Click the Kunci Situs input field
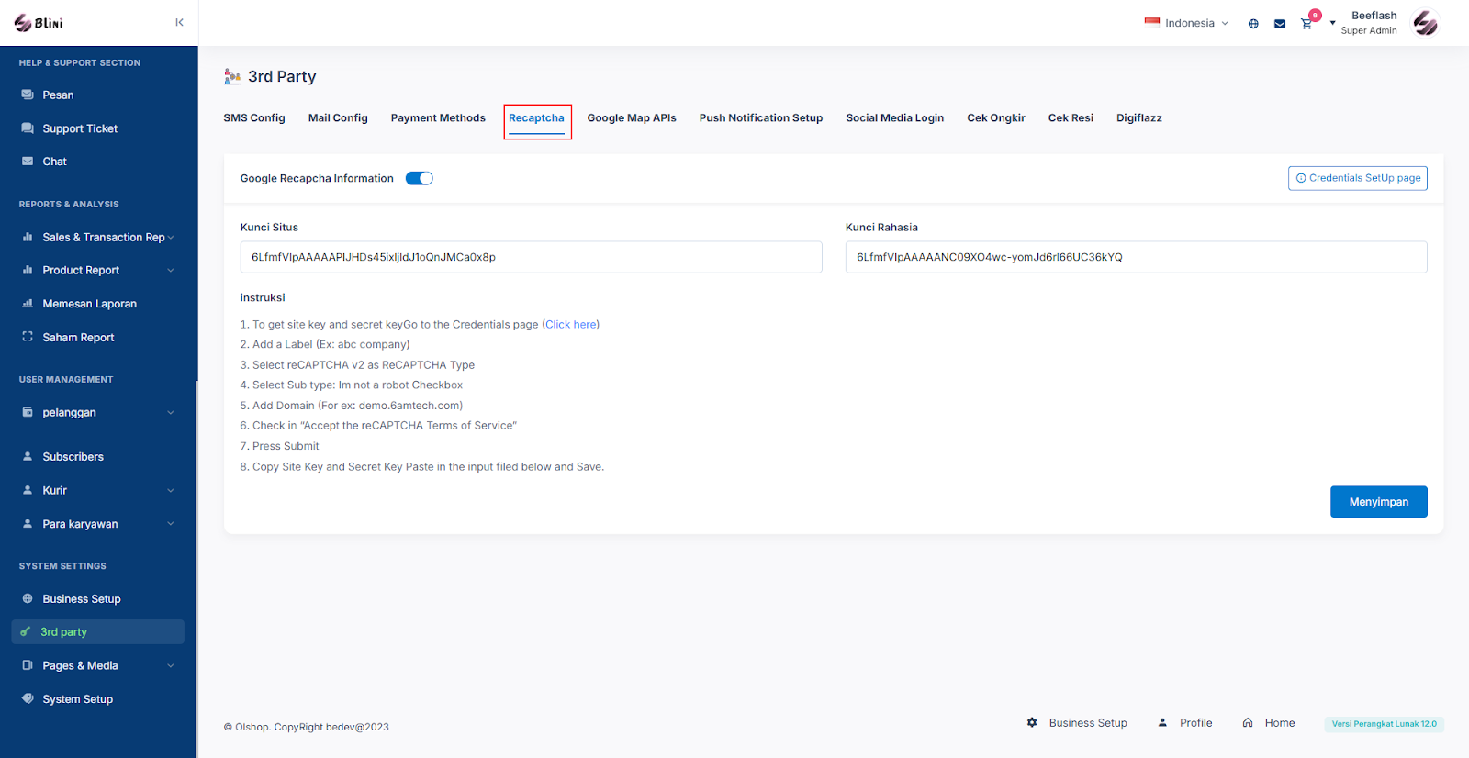This screenshot has height=758, width=1469. (x=531, y=257)
